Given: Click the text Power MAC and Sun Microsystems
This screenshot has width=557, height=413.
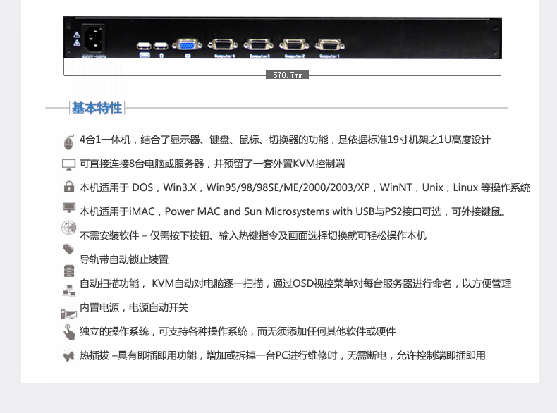Looking at the screenshot, I should click(x=247, y=211).
